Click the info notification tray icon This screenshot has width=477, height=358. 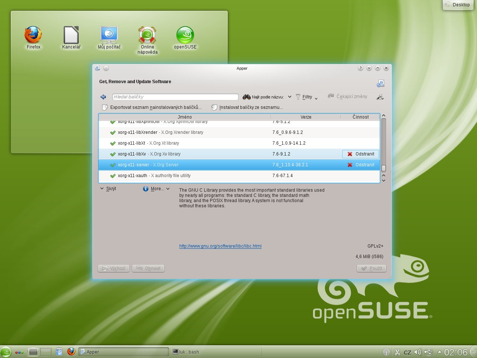[x=386, y=352]
